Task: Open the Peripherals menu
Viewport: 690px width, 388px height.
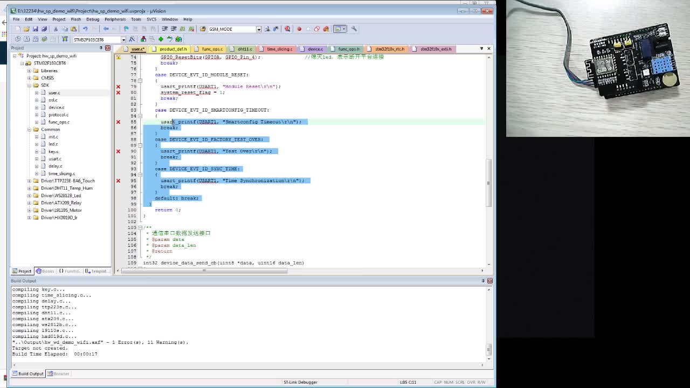Action: click(115, 19)
